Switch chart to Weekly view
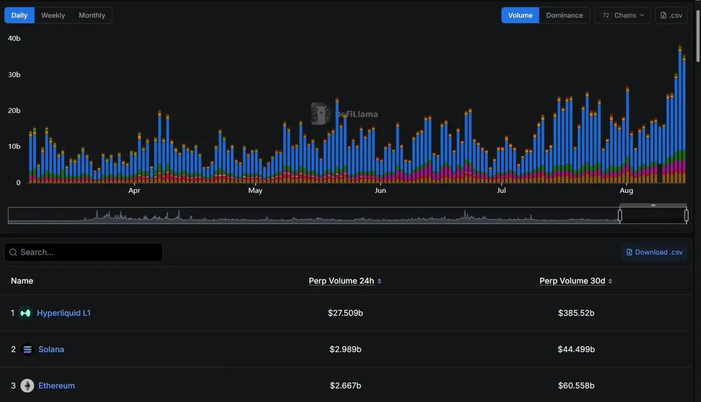The image size is (701, 402). pos(53,15)
